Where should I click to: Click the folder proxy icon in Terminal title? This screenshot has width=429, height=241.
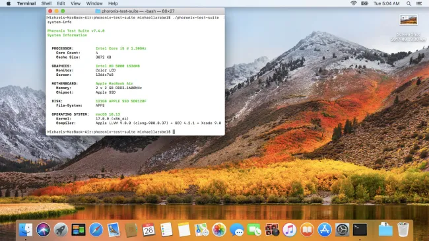[x=98, y=11]
